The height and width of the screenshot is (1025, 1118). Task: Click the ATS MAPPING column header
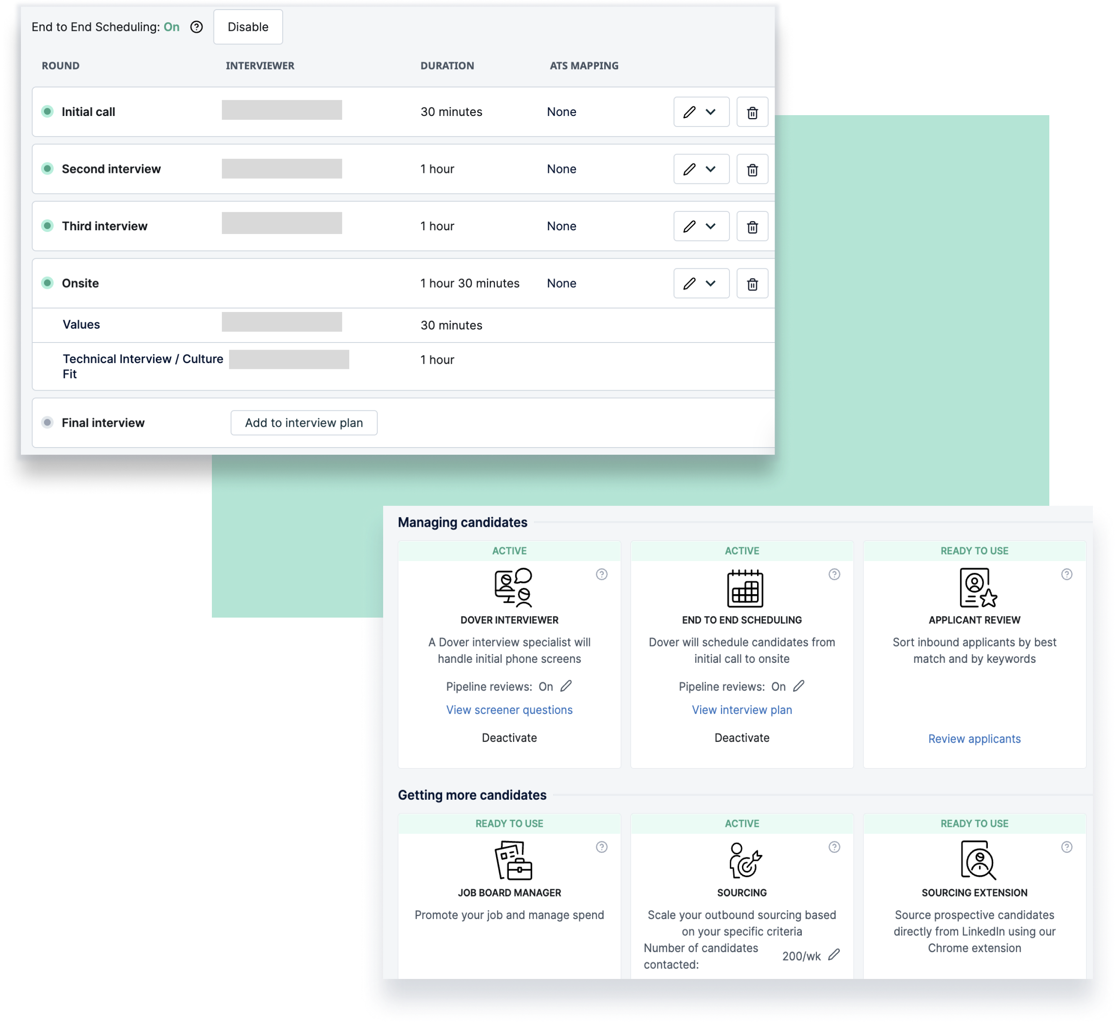point(584,65)
